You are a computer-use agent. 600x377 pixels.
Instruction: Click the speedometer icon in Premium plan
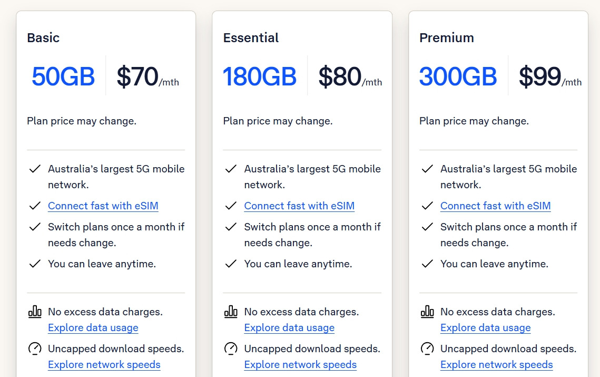(x=427, y=349)
